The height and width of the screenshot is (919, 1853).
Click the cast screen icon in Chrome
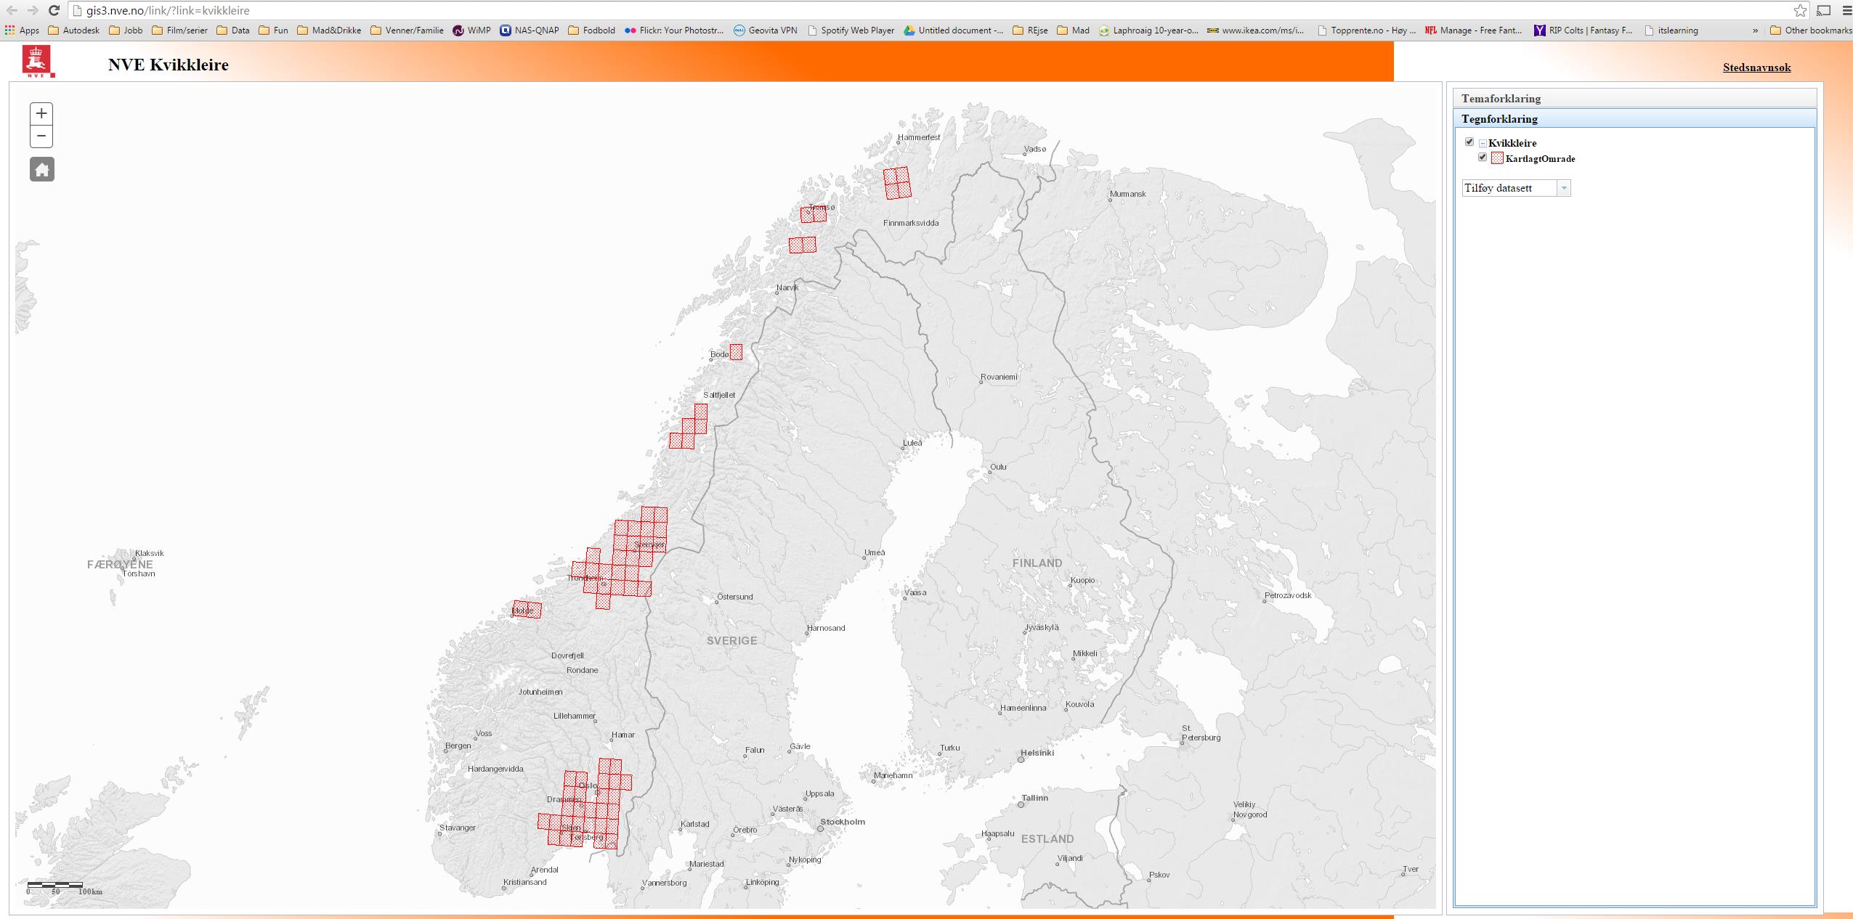point(1823,10)
